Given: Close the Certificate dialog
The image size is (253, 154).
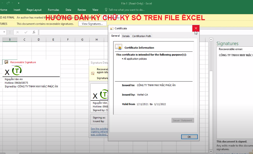Looking at the screenshot, I should [x=196, y=28].
